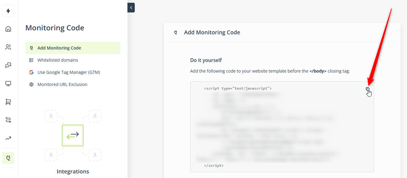Viewport: 407px width, 178px height.
Task: Copy the monitoring code snippet
Action: [367, 89]
